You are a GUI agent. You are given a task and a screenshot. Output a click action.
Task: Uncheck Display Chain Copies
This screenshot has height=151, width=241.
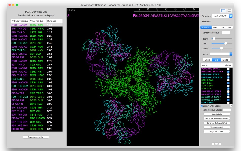[x=202, y=106]
